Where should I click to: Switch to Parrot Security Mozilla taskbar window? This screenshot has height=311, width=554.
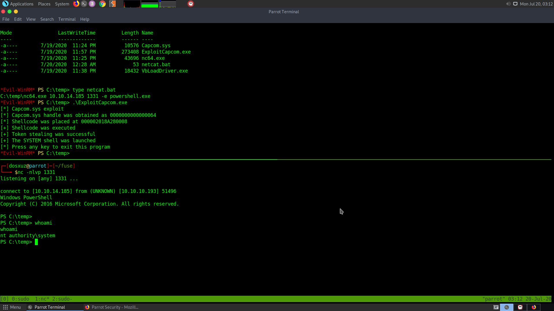(x=112, y=307)
